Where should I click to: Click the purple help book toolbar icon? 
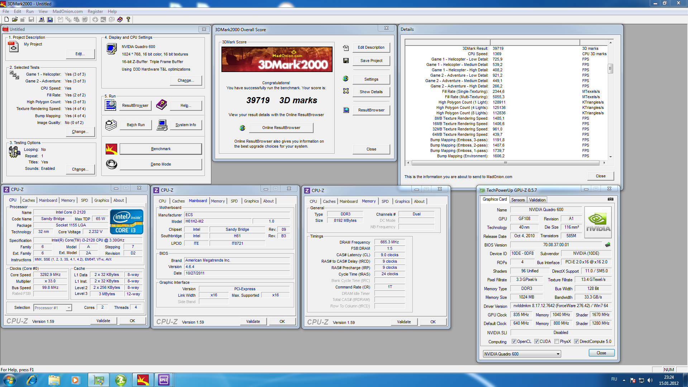pos(120,19)
